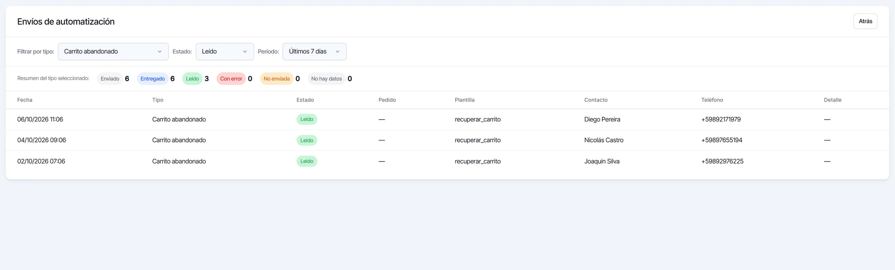The image size is (895, 270).
Task: Click Leído status badge in Diego Pereira row
Action: [307, 120]
